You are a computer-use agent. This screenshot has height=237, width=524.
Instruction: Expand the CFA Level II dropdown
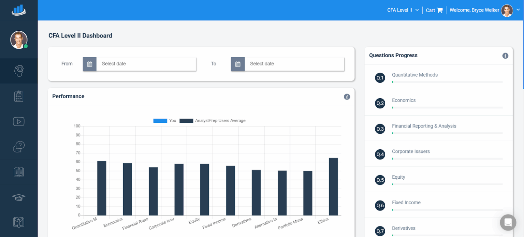coord(403,10)
